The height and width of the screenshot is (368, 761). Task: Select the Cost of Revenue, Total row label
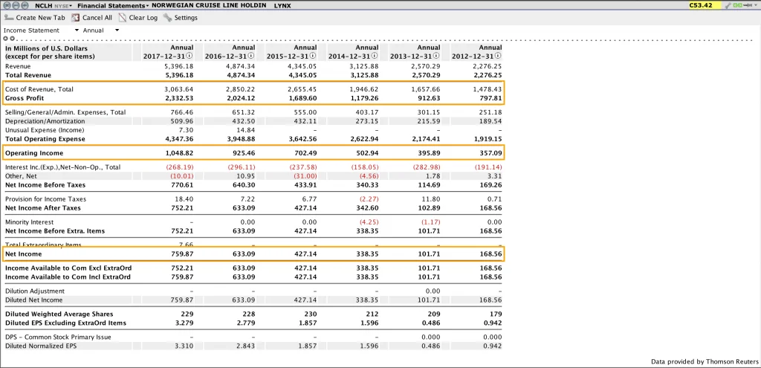click(39, 89)
